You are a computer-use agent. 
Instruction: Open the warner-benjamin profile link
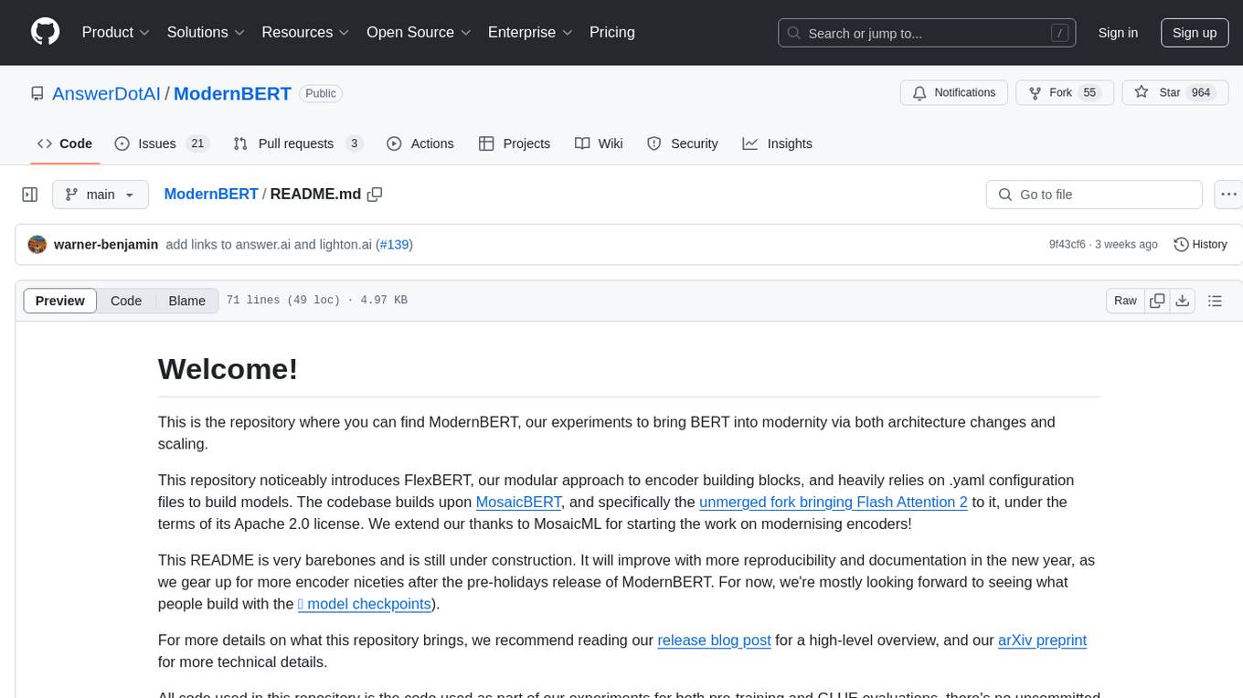(x=106, y=245)
